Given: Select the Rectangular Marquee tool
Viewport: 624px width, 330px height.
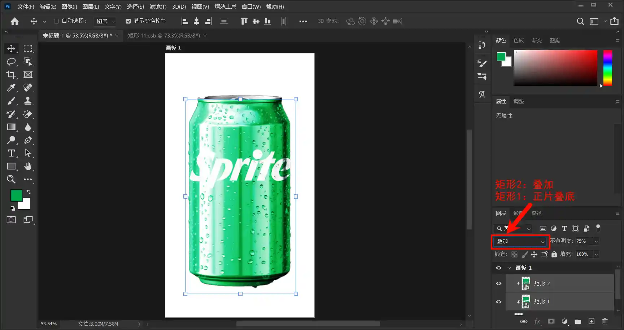Looking at the screenshot, I should click(28, 48).
